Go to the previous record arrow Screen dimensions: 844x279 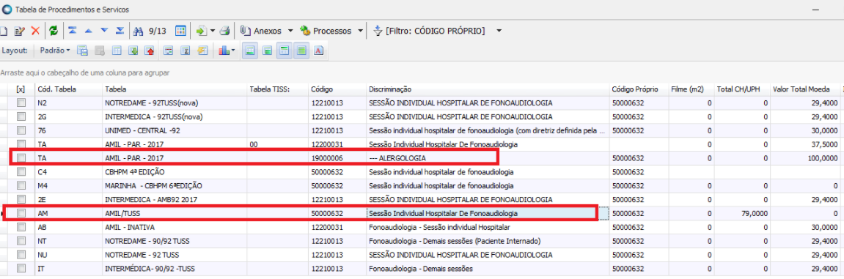pyautogui.click(x=89, y=31)
